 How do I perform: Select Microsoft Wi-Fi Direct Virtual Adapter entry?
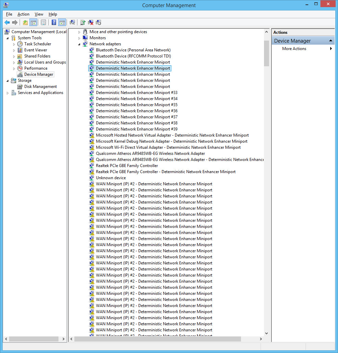(168, 147)
